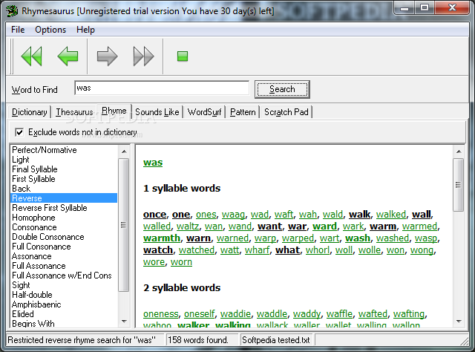Open the word link "once"
The width and height of the screenshot is (475, 352).
pos(155,215)
